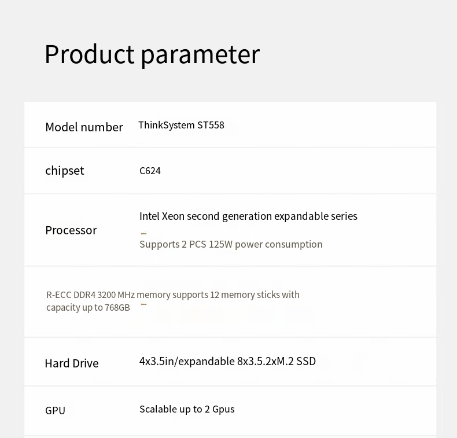Click small dash beside 768GB text
The height and width of the screenshot is (438, 457).
(x=143, y=304)
